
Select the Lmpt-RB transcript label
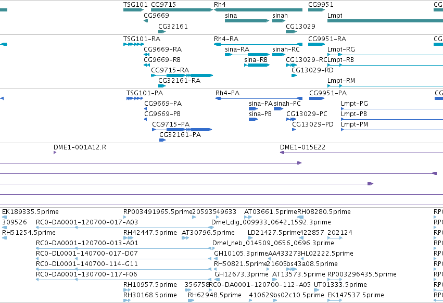pyautogui.click(x=341, y=60)
